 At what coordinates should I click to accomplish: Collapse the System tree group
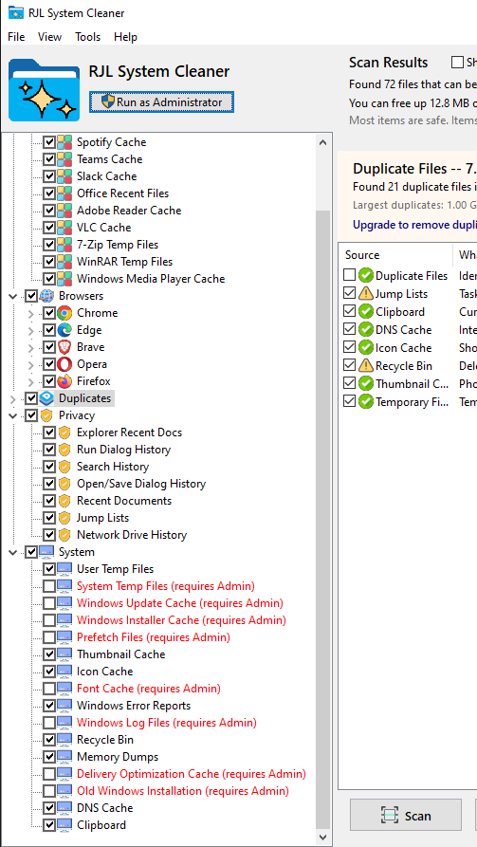pos(12,552)
